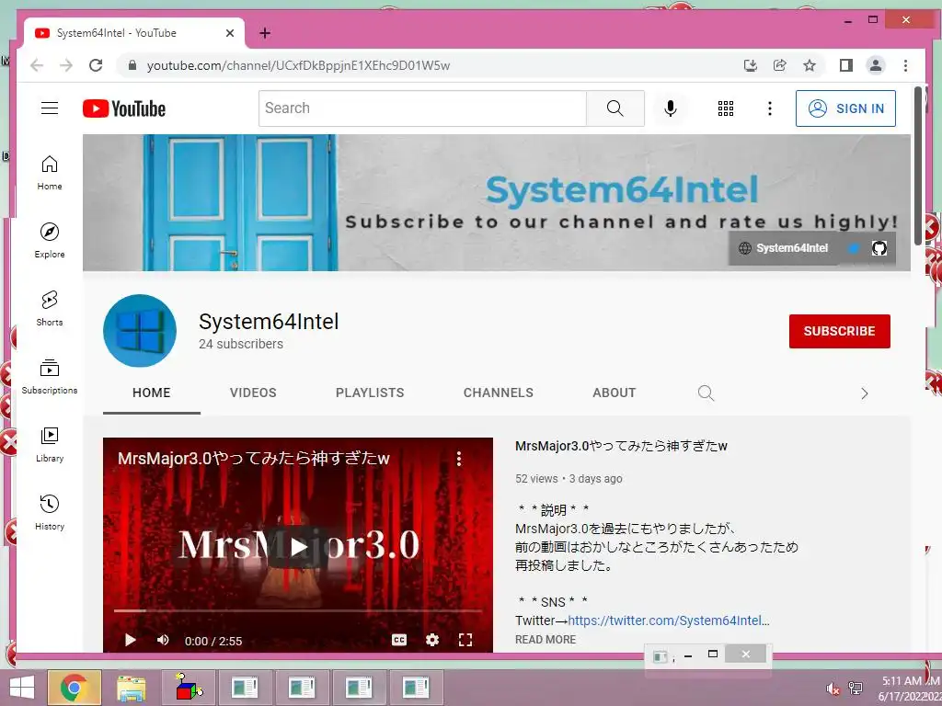Click the muted speaker tray icon

pos(832,689)
